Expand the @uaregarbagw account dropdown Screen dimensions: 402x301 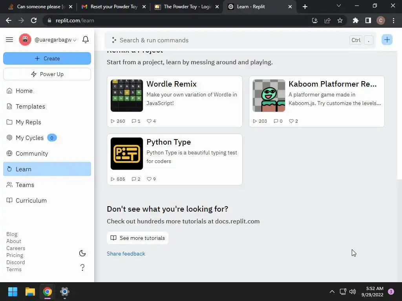click(55, 40)
